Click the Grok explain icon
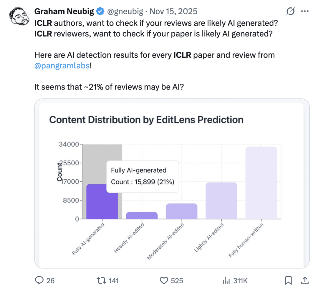 (290, 11)
